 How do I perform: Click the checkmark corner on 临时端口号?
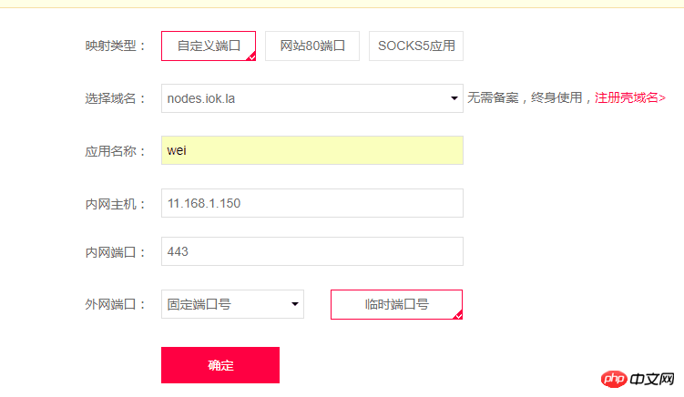(x=458, y=315)
